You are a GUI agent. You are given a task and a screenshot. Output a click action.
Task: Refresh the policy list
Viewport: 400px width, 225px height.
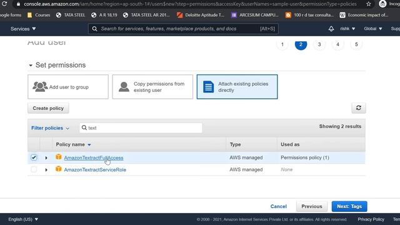358,108
